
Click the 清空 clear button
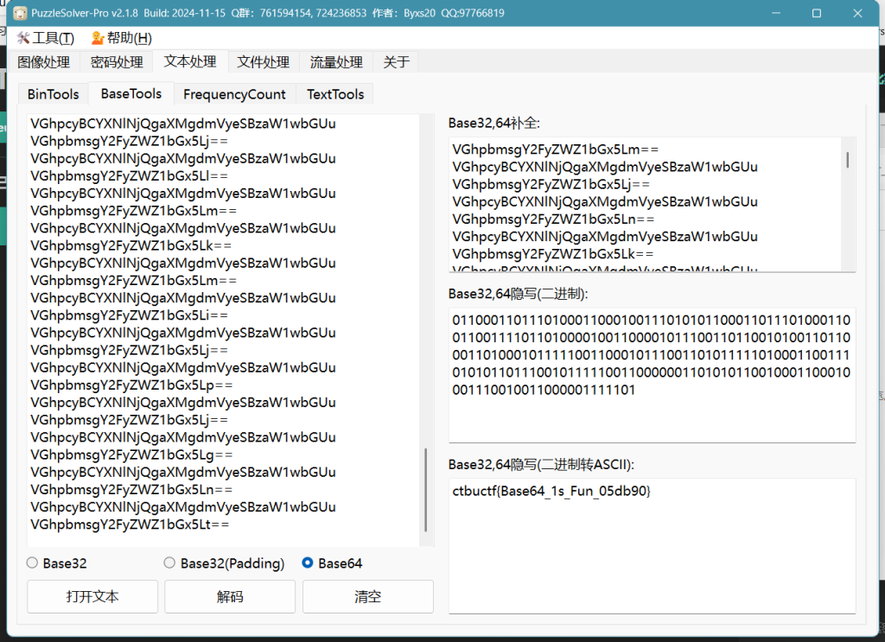pos(367,597)
